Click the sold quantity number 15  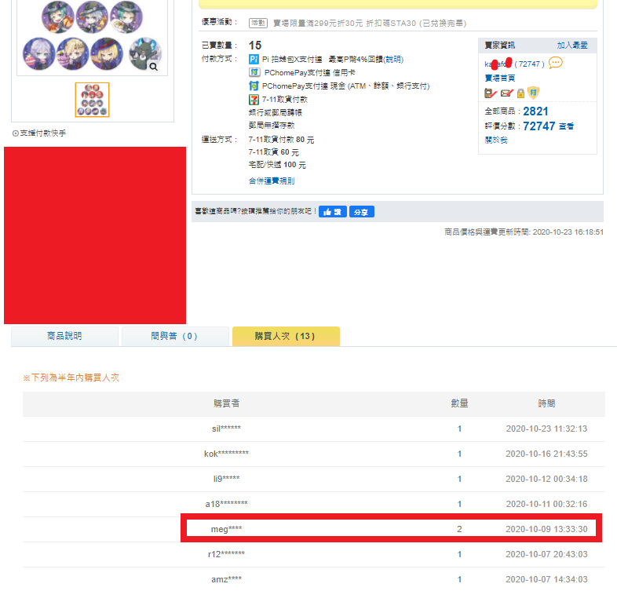[x=255, y=46]
